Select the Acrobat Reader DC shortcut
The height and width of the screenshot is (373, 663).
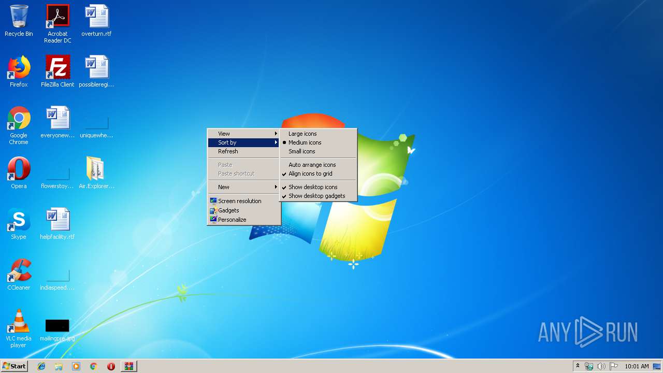57,24
